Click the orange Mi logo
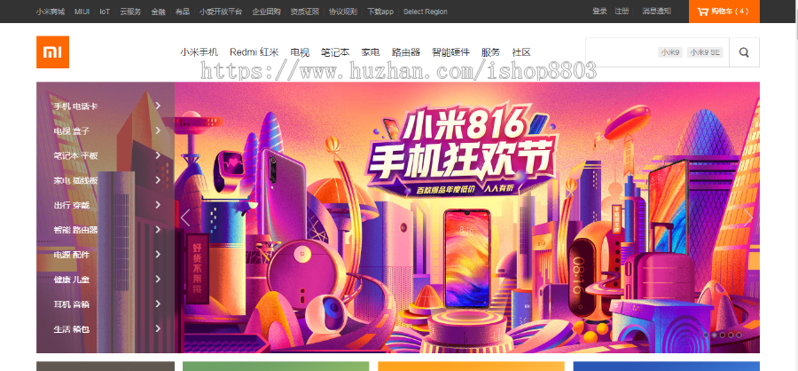The height and width of the screenshot is (371, 798). 52,52
